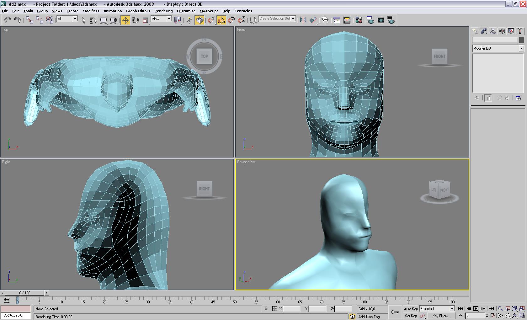Screen dimensions: 527x320
Task: Click the Align tool icon
Action: (313, 20)
